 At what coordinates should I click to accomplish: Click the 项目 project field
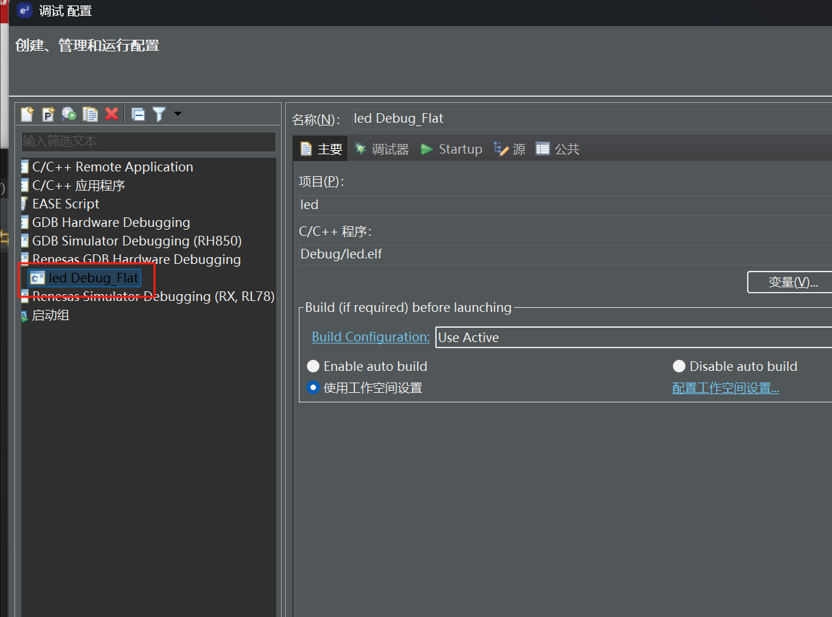pos(565,205)
